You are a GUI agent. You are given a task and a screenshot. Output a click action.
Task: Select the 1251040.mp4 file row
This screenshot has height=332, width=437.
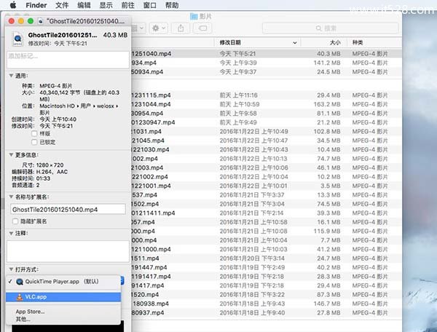[x=267, y=53]
